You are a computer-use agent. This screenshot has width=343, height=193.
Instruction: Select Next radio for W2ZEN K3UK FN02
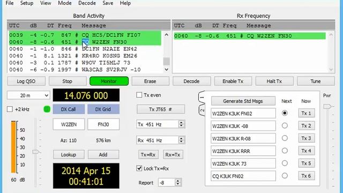(285, 113)
